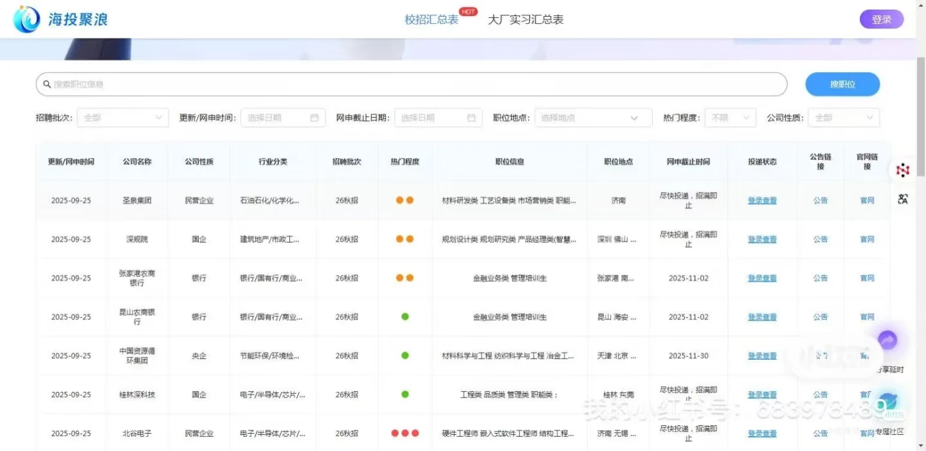This screenshot has width=926, height=451.
Task: Click the 圣泉集团 company name cell
Action: point(137,200)
